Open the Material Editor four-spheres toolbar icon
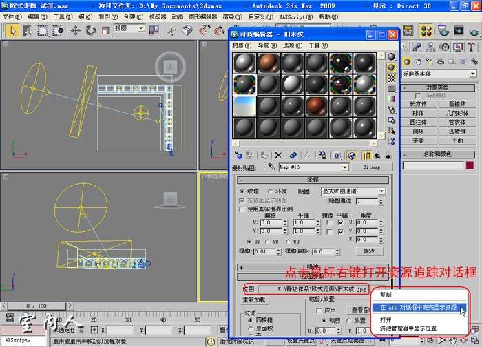 point(426,31)
